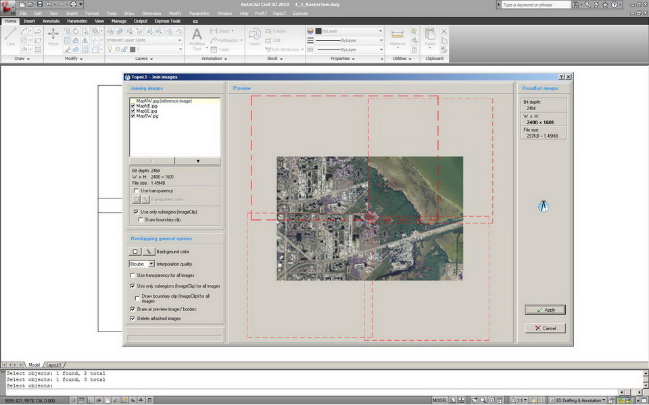Enable the Use transparency checkbox
This screenshot has height=405, width=649.
pyautogui.click(x=136, y=191)
